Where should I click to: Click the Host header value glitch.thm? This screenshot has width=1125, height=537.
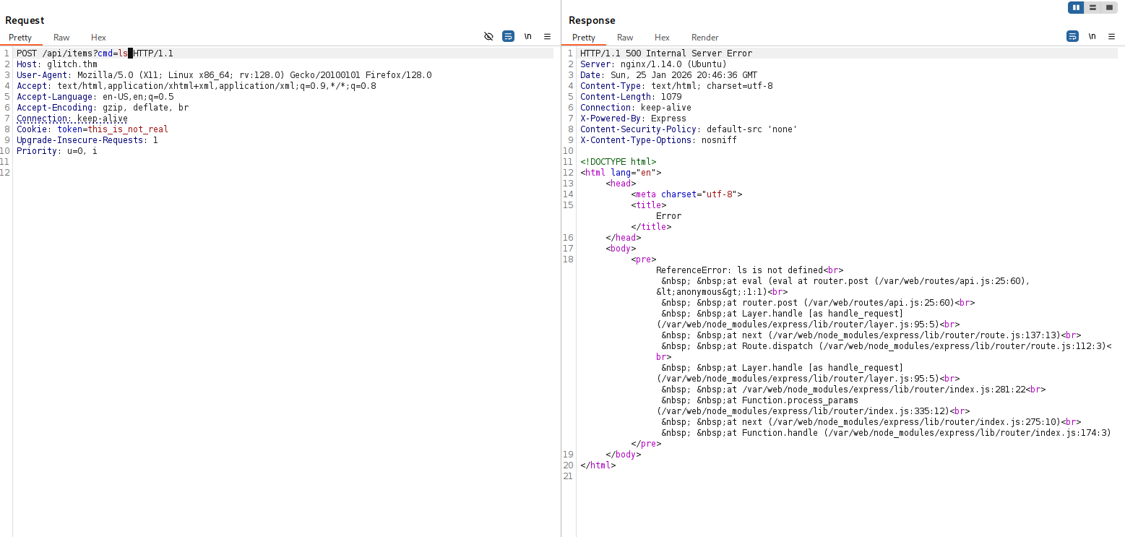pyautogui.click(x=72, y=64)
